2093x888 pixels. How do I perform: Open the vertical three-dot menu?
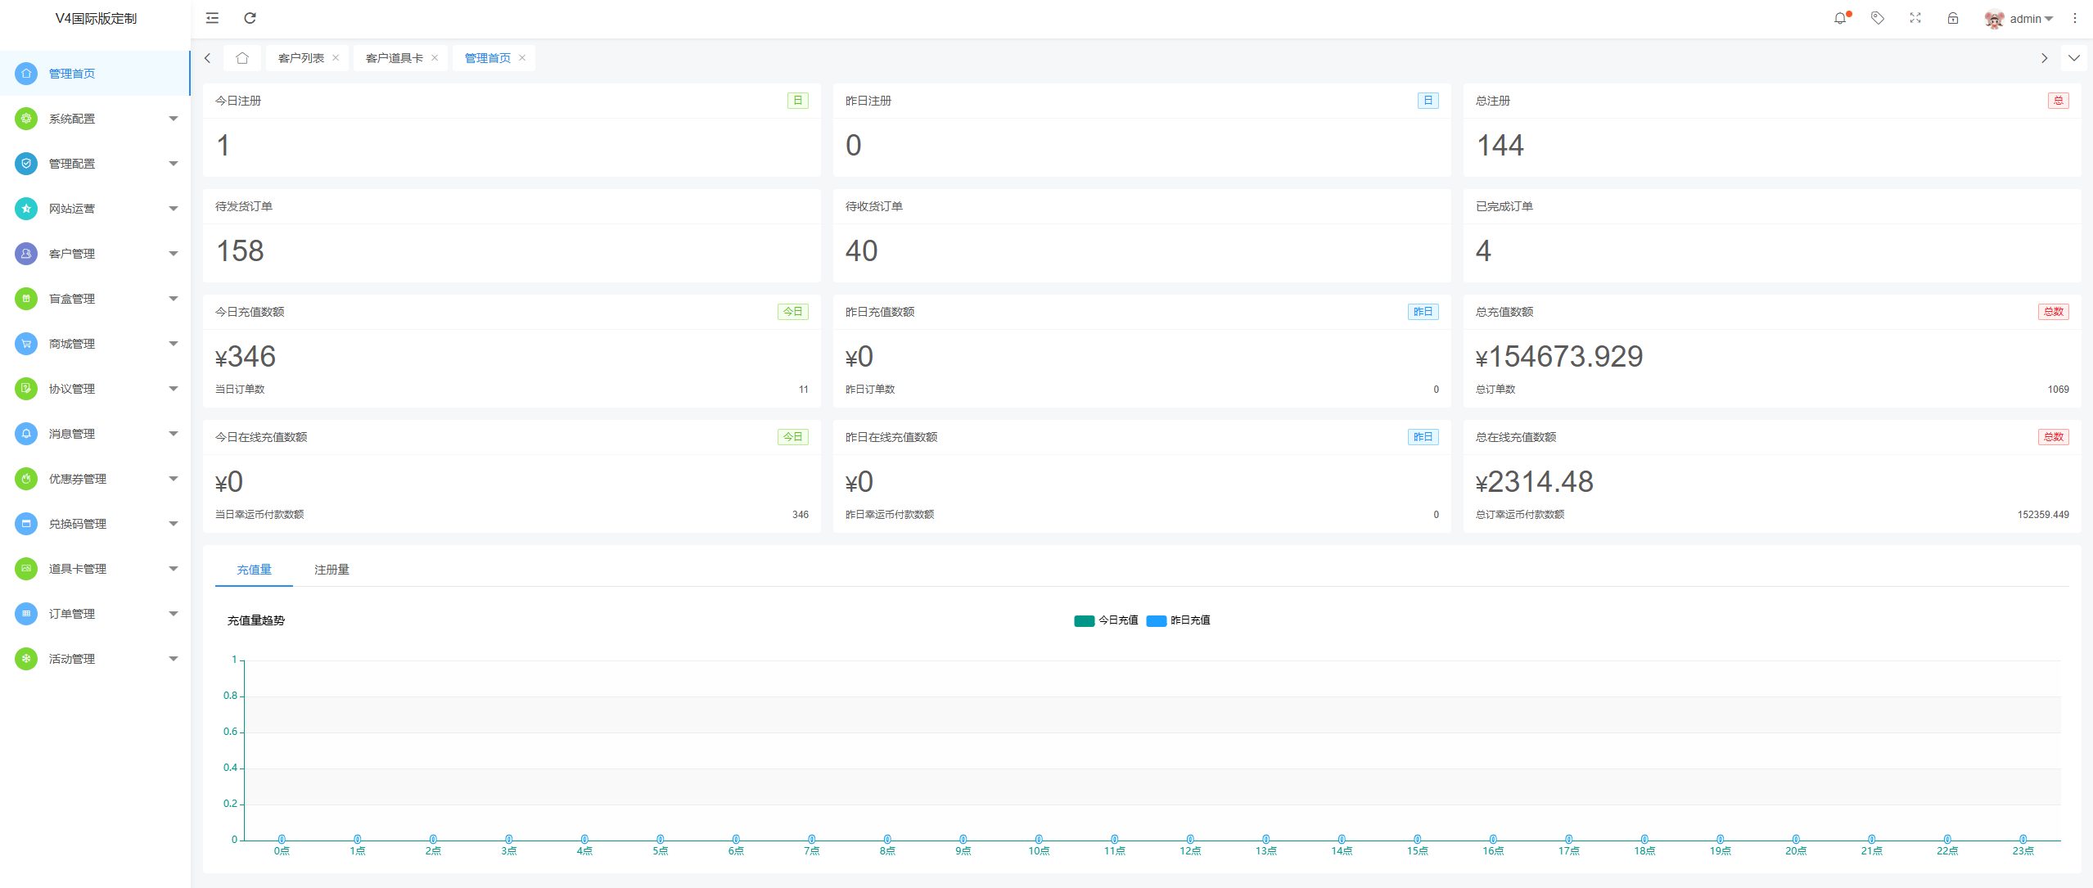(2075, 18)
